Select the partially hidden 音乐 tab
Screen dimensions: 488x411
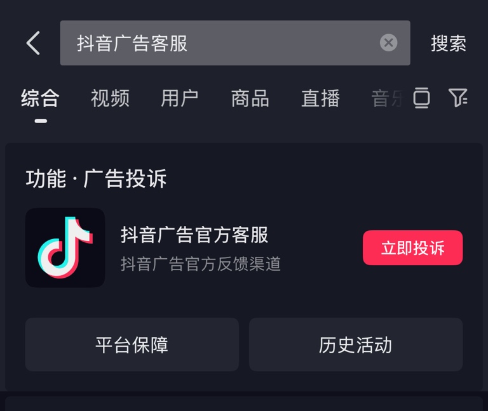pyautogui.click(x=387, y=98)
